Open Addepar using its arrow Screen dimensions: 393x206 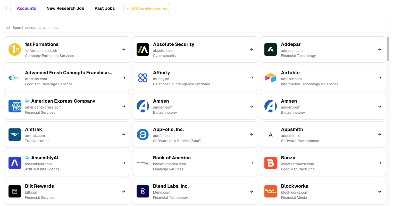[x=380, y=50]
